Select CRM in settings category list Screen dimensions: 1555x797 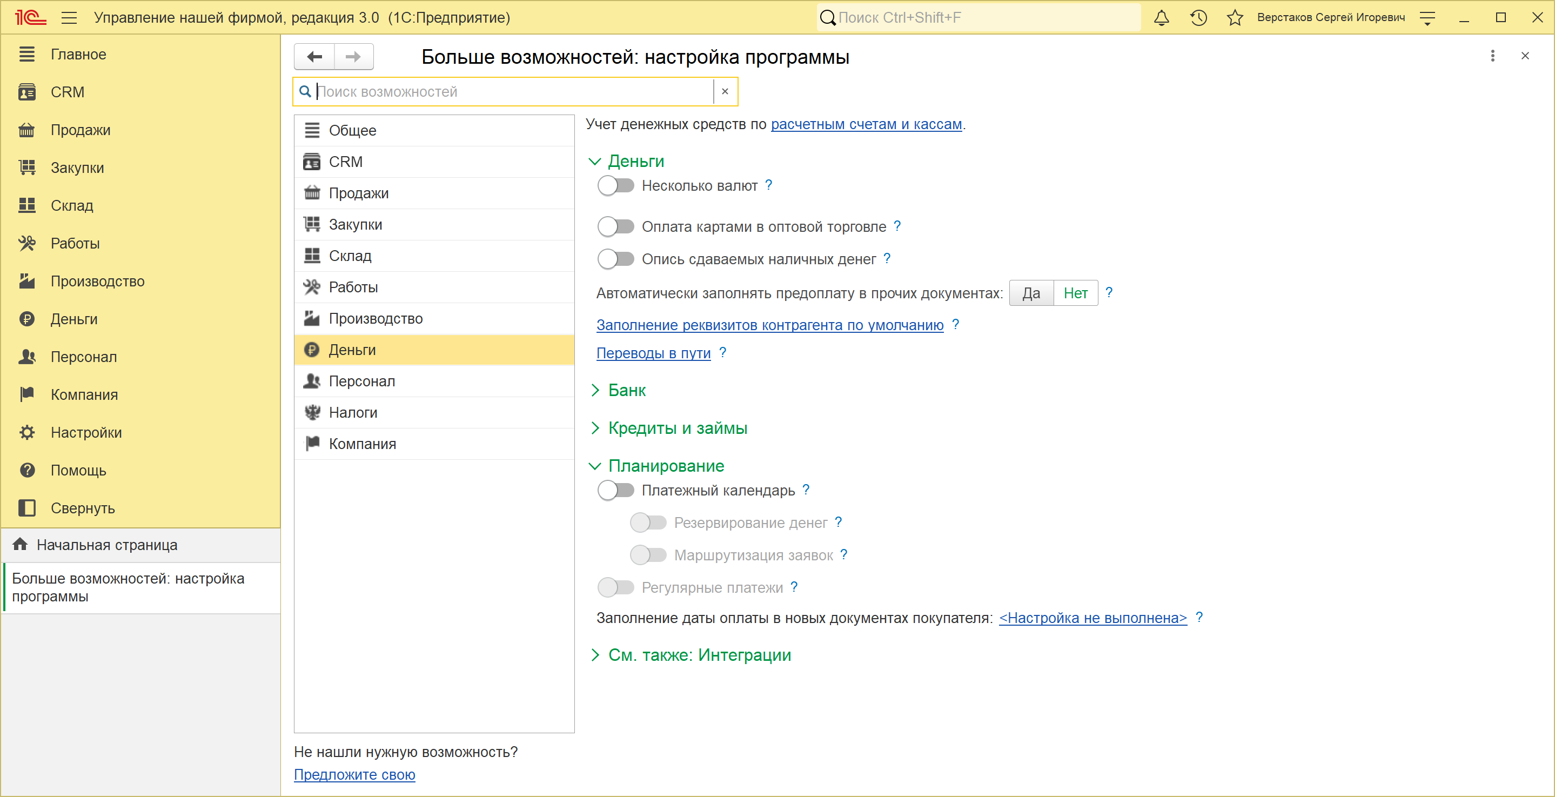(x=434, y=162)
